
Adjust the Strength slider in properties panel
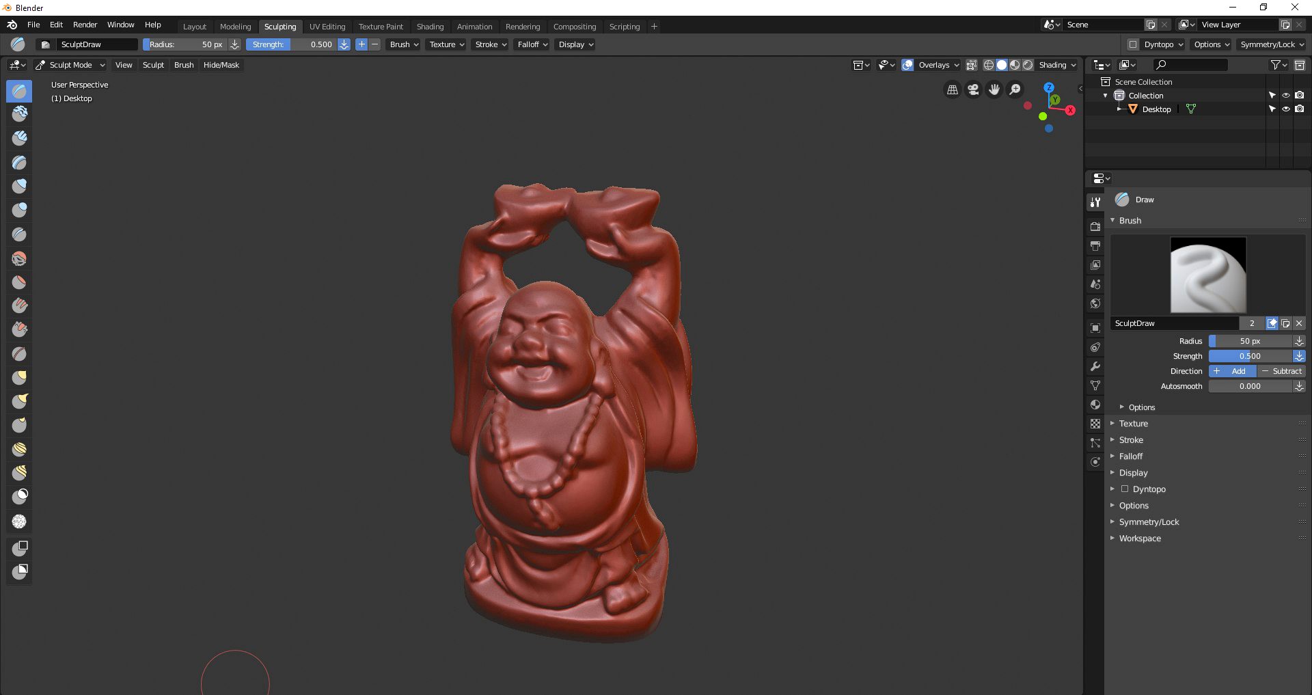[1250, 356]
